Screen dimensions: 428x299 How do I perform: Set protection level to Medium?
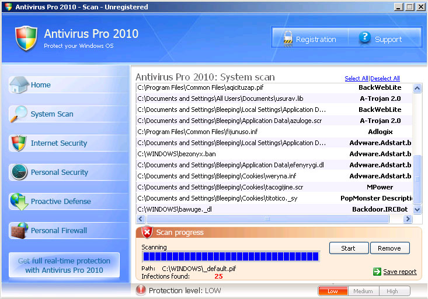[x=363, y=291]
